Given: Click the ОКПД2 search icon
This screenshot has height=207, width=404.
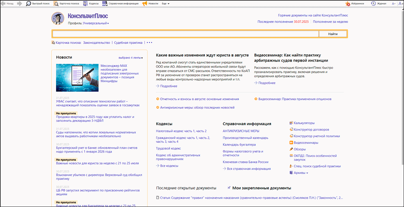Looking at the screenshot, I should (291, 156).
